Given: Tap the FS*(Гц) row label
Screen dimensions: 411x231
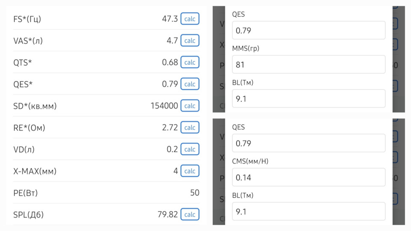Looking at the screenshot, I should [27, 19].
